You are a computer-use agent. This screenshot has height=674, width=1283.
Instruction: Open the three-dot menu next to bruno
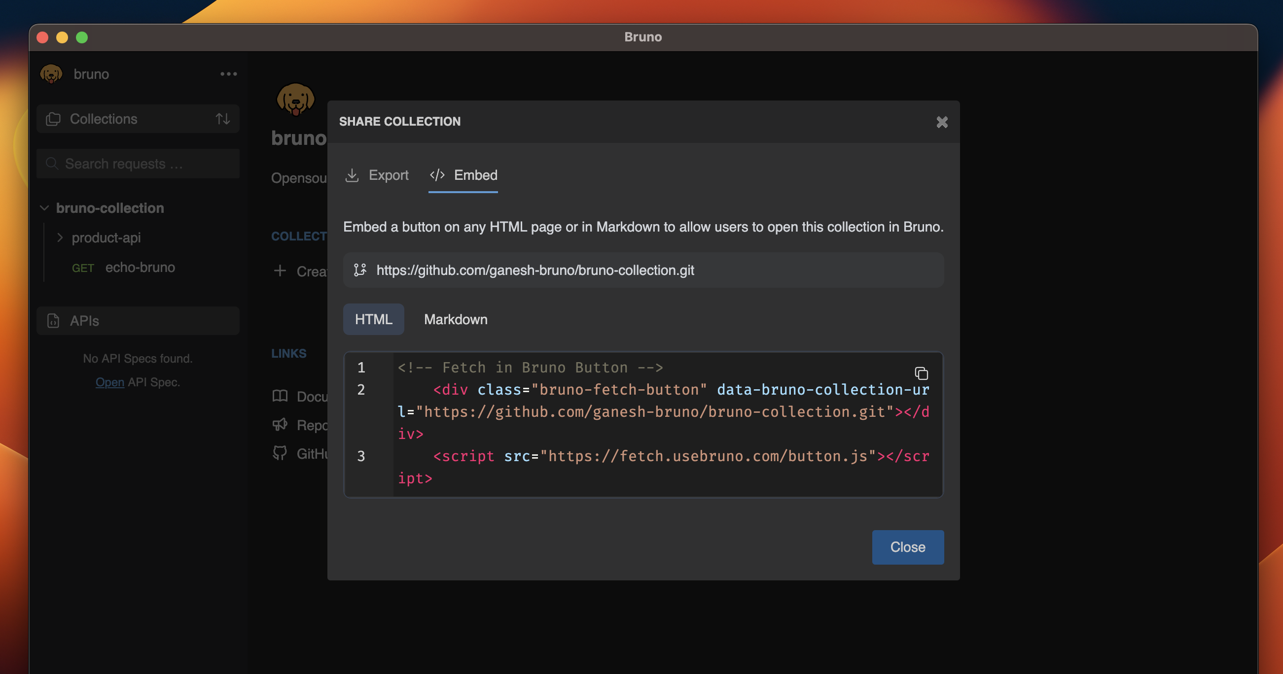(x=229, y=74)
